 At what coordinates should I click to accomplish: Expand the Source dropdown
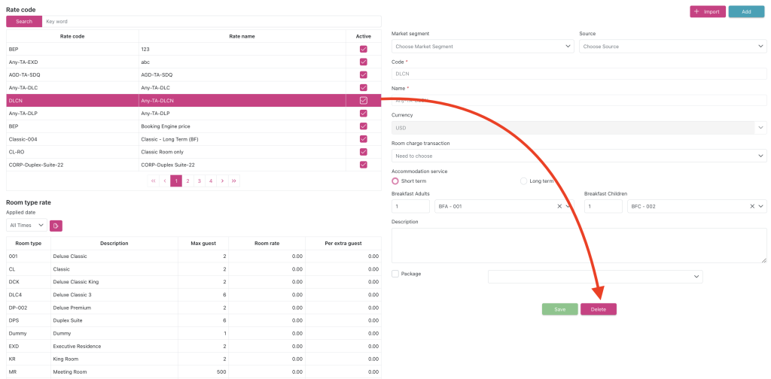[672, 47]
